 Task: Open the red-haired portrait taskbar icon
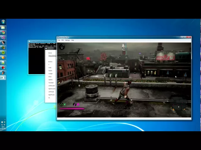[x=3, y=43]
